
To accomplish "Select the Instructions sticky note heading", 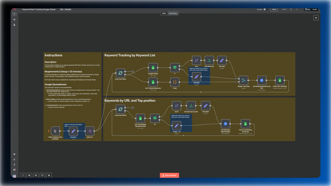I will pos(53,55).
